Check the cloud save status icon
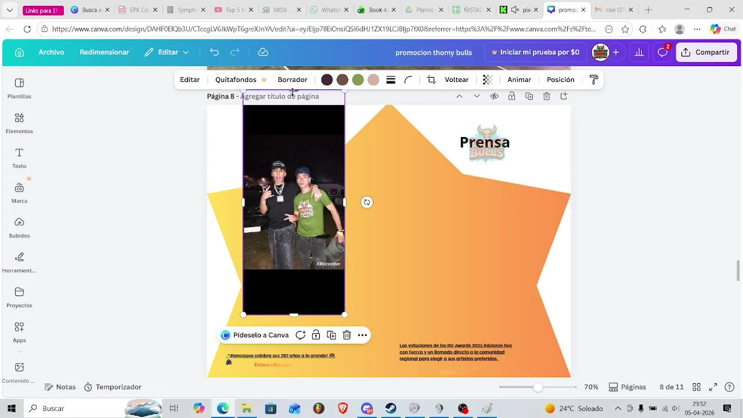Viewport: 743px width, 418px height. click(263, 52)
